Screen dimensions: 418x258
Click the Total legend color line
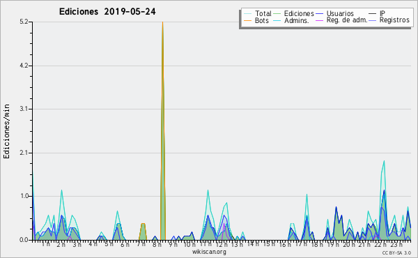point(247,14)
